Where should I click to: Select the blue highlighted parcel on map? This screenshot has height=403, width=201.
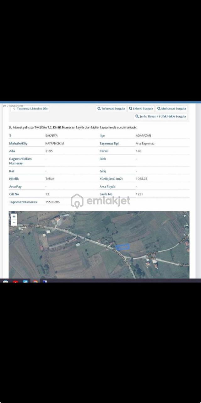122,247
